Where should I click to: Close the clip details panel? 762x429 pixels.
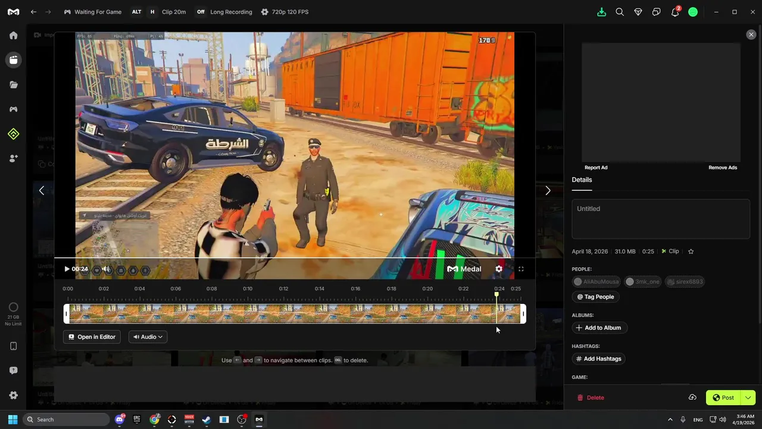click(x=751, y=35)
